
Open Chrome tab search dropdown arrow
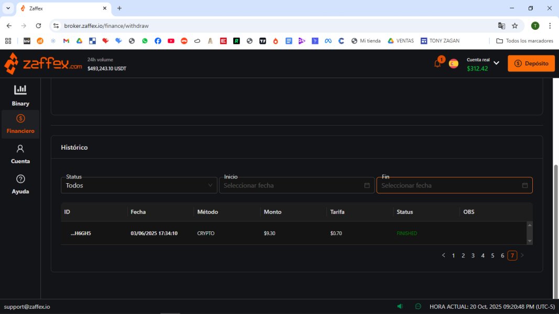8,8
